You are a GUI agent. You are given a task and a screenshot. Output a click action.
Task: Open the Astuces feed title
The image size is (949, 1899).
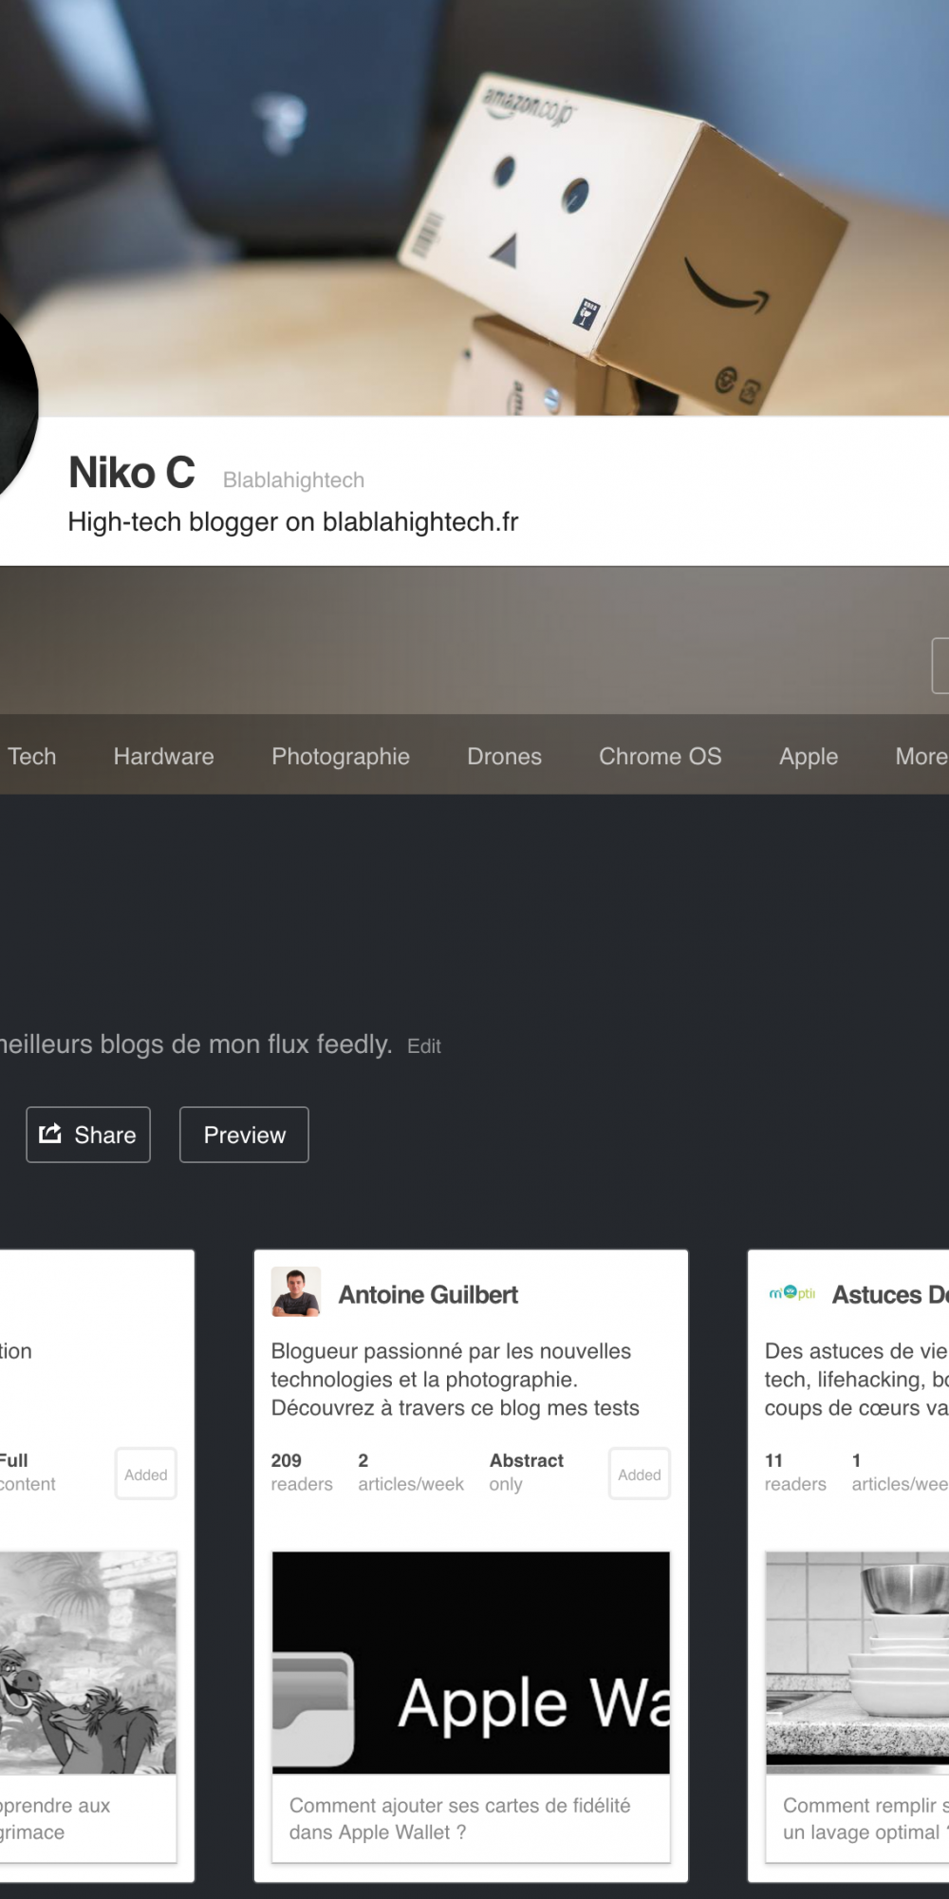(x=890, y=1295)
